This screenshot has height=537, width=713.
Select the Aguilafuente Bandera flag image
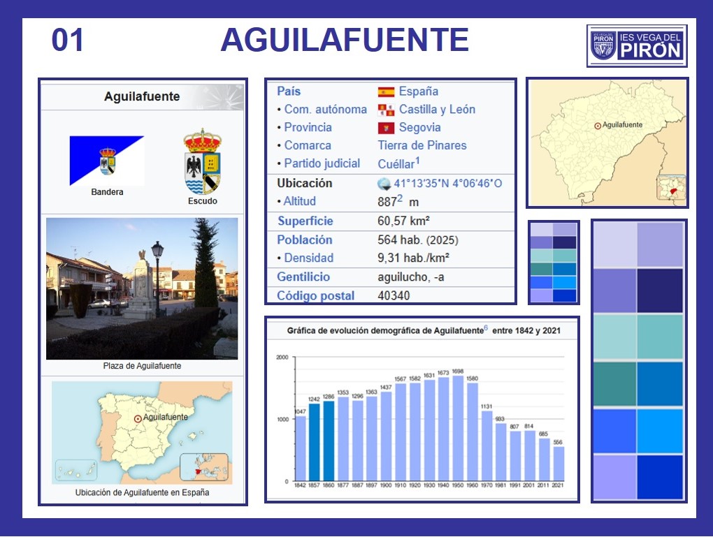[107, 161]
